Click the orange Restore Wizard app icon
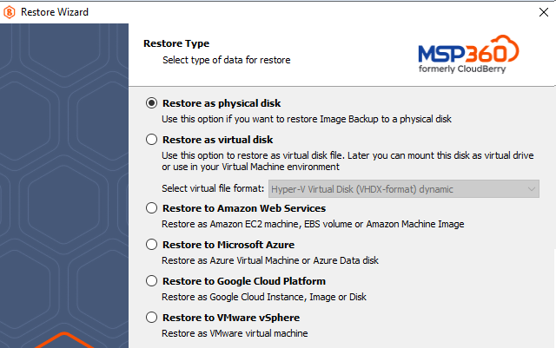The height and width of the screenshot is (348, 556). [10, 12]
